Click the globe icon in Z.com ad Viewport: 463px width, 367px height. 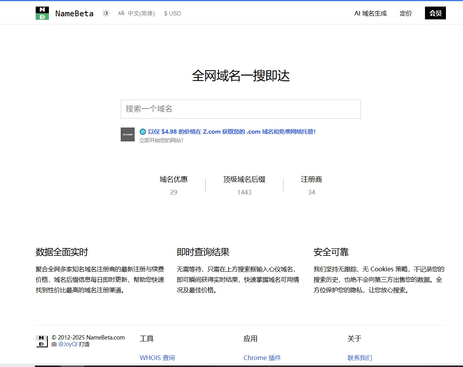point(143,132)
